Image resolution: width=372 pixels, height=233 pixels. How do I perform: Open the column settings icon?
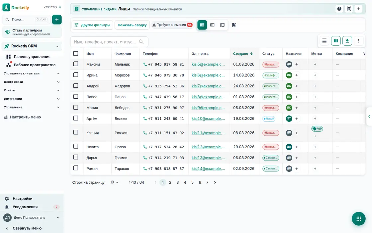pos(336,41)
